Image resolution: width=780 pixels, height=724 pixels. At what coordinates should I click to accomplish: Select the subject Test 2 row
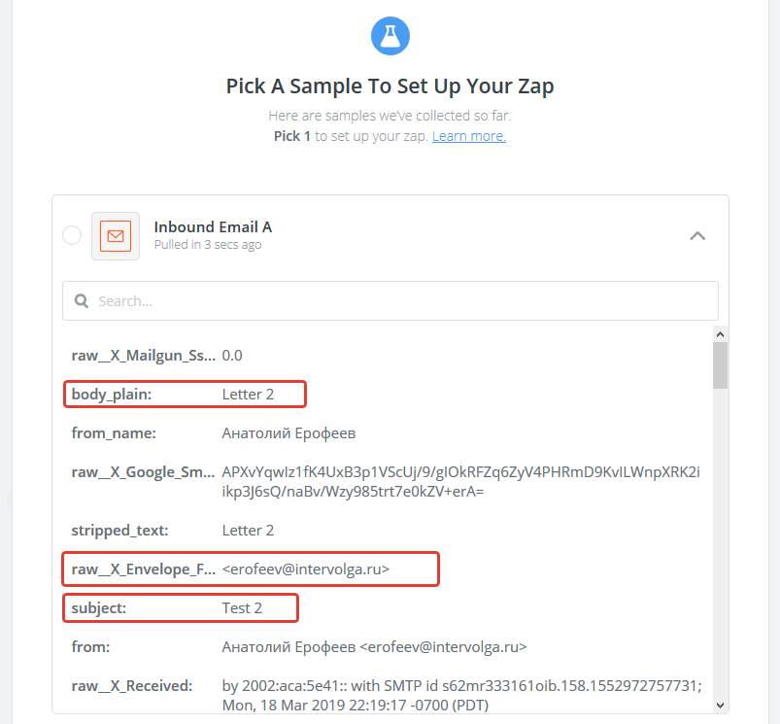pyautogui.click(x=180, y=608)
